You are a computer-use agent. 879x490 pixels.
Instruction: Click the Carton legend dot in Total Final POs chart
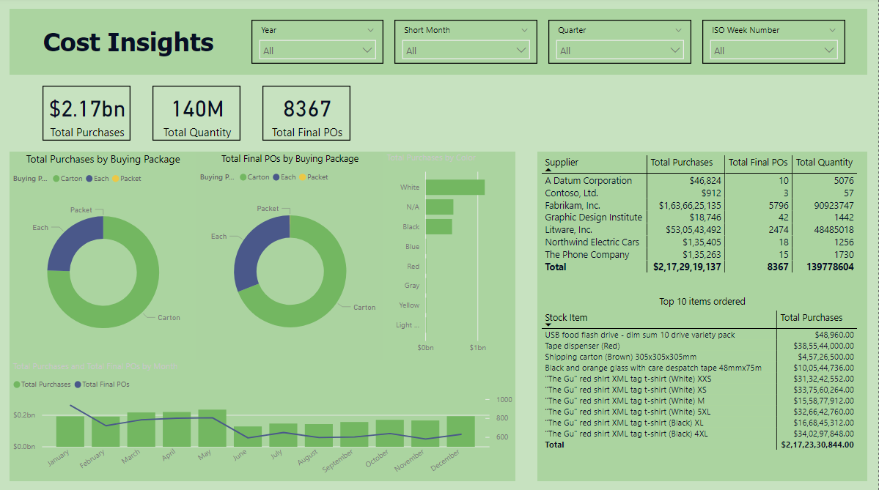pyautogui.click(x=243, y=178)
